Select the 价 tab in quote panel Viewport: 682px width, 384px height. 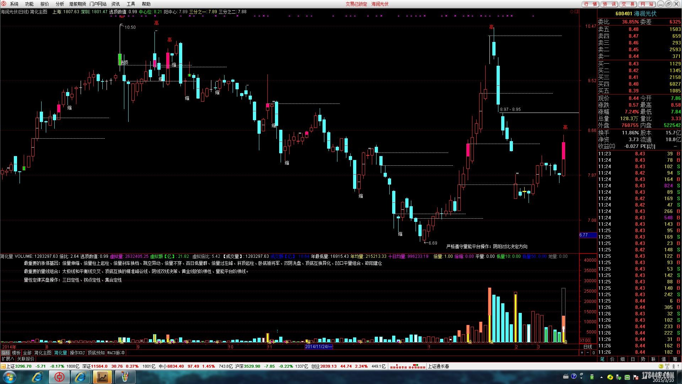pyautogui.click(x=612, y=359)
